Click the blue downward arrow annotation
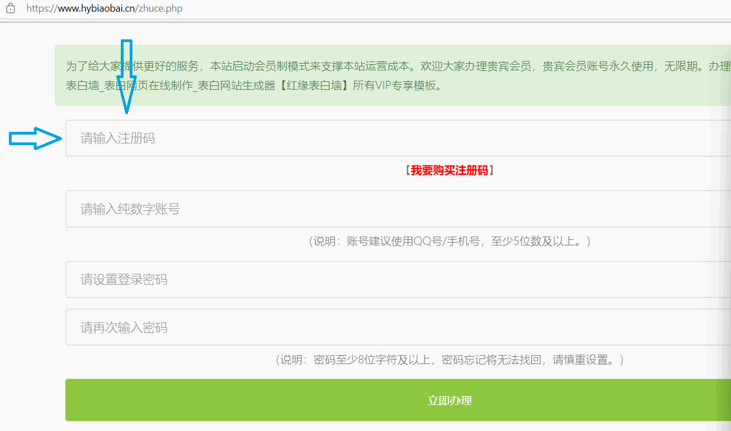Screen dimensions: 731x431 click(x=126, y=78)
